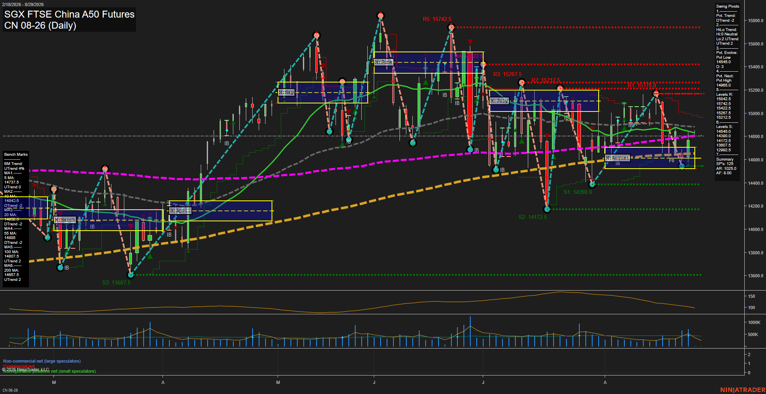Click the 'R5: 15742.5' resistance label

click(x=437, y=19)
